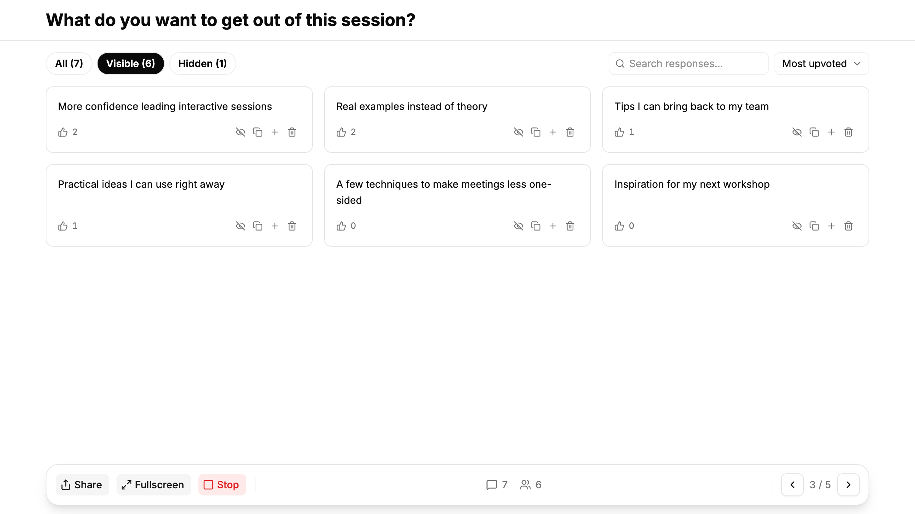
Task: Open the 'Most upvoted' sort dropdown
Action: coord(821,64)
